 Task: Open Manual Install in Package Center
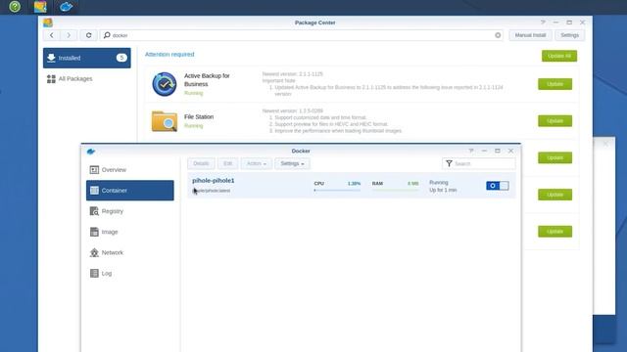pos(530,35)
